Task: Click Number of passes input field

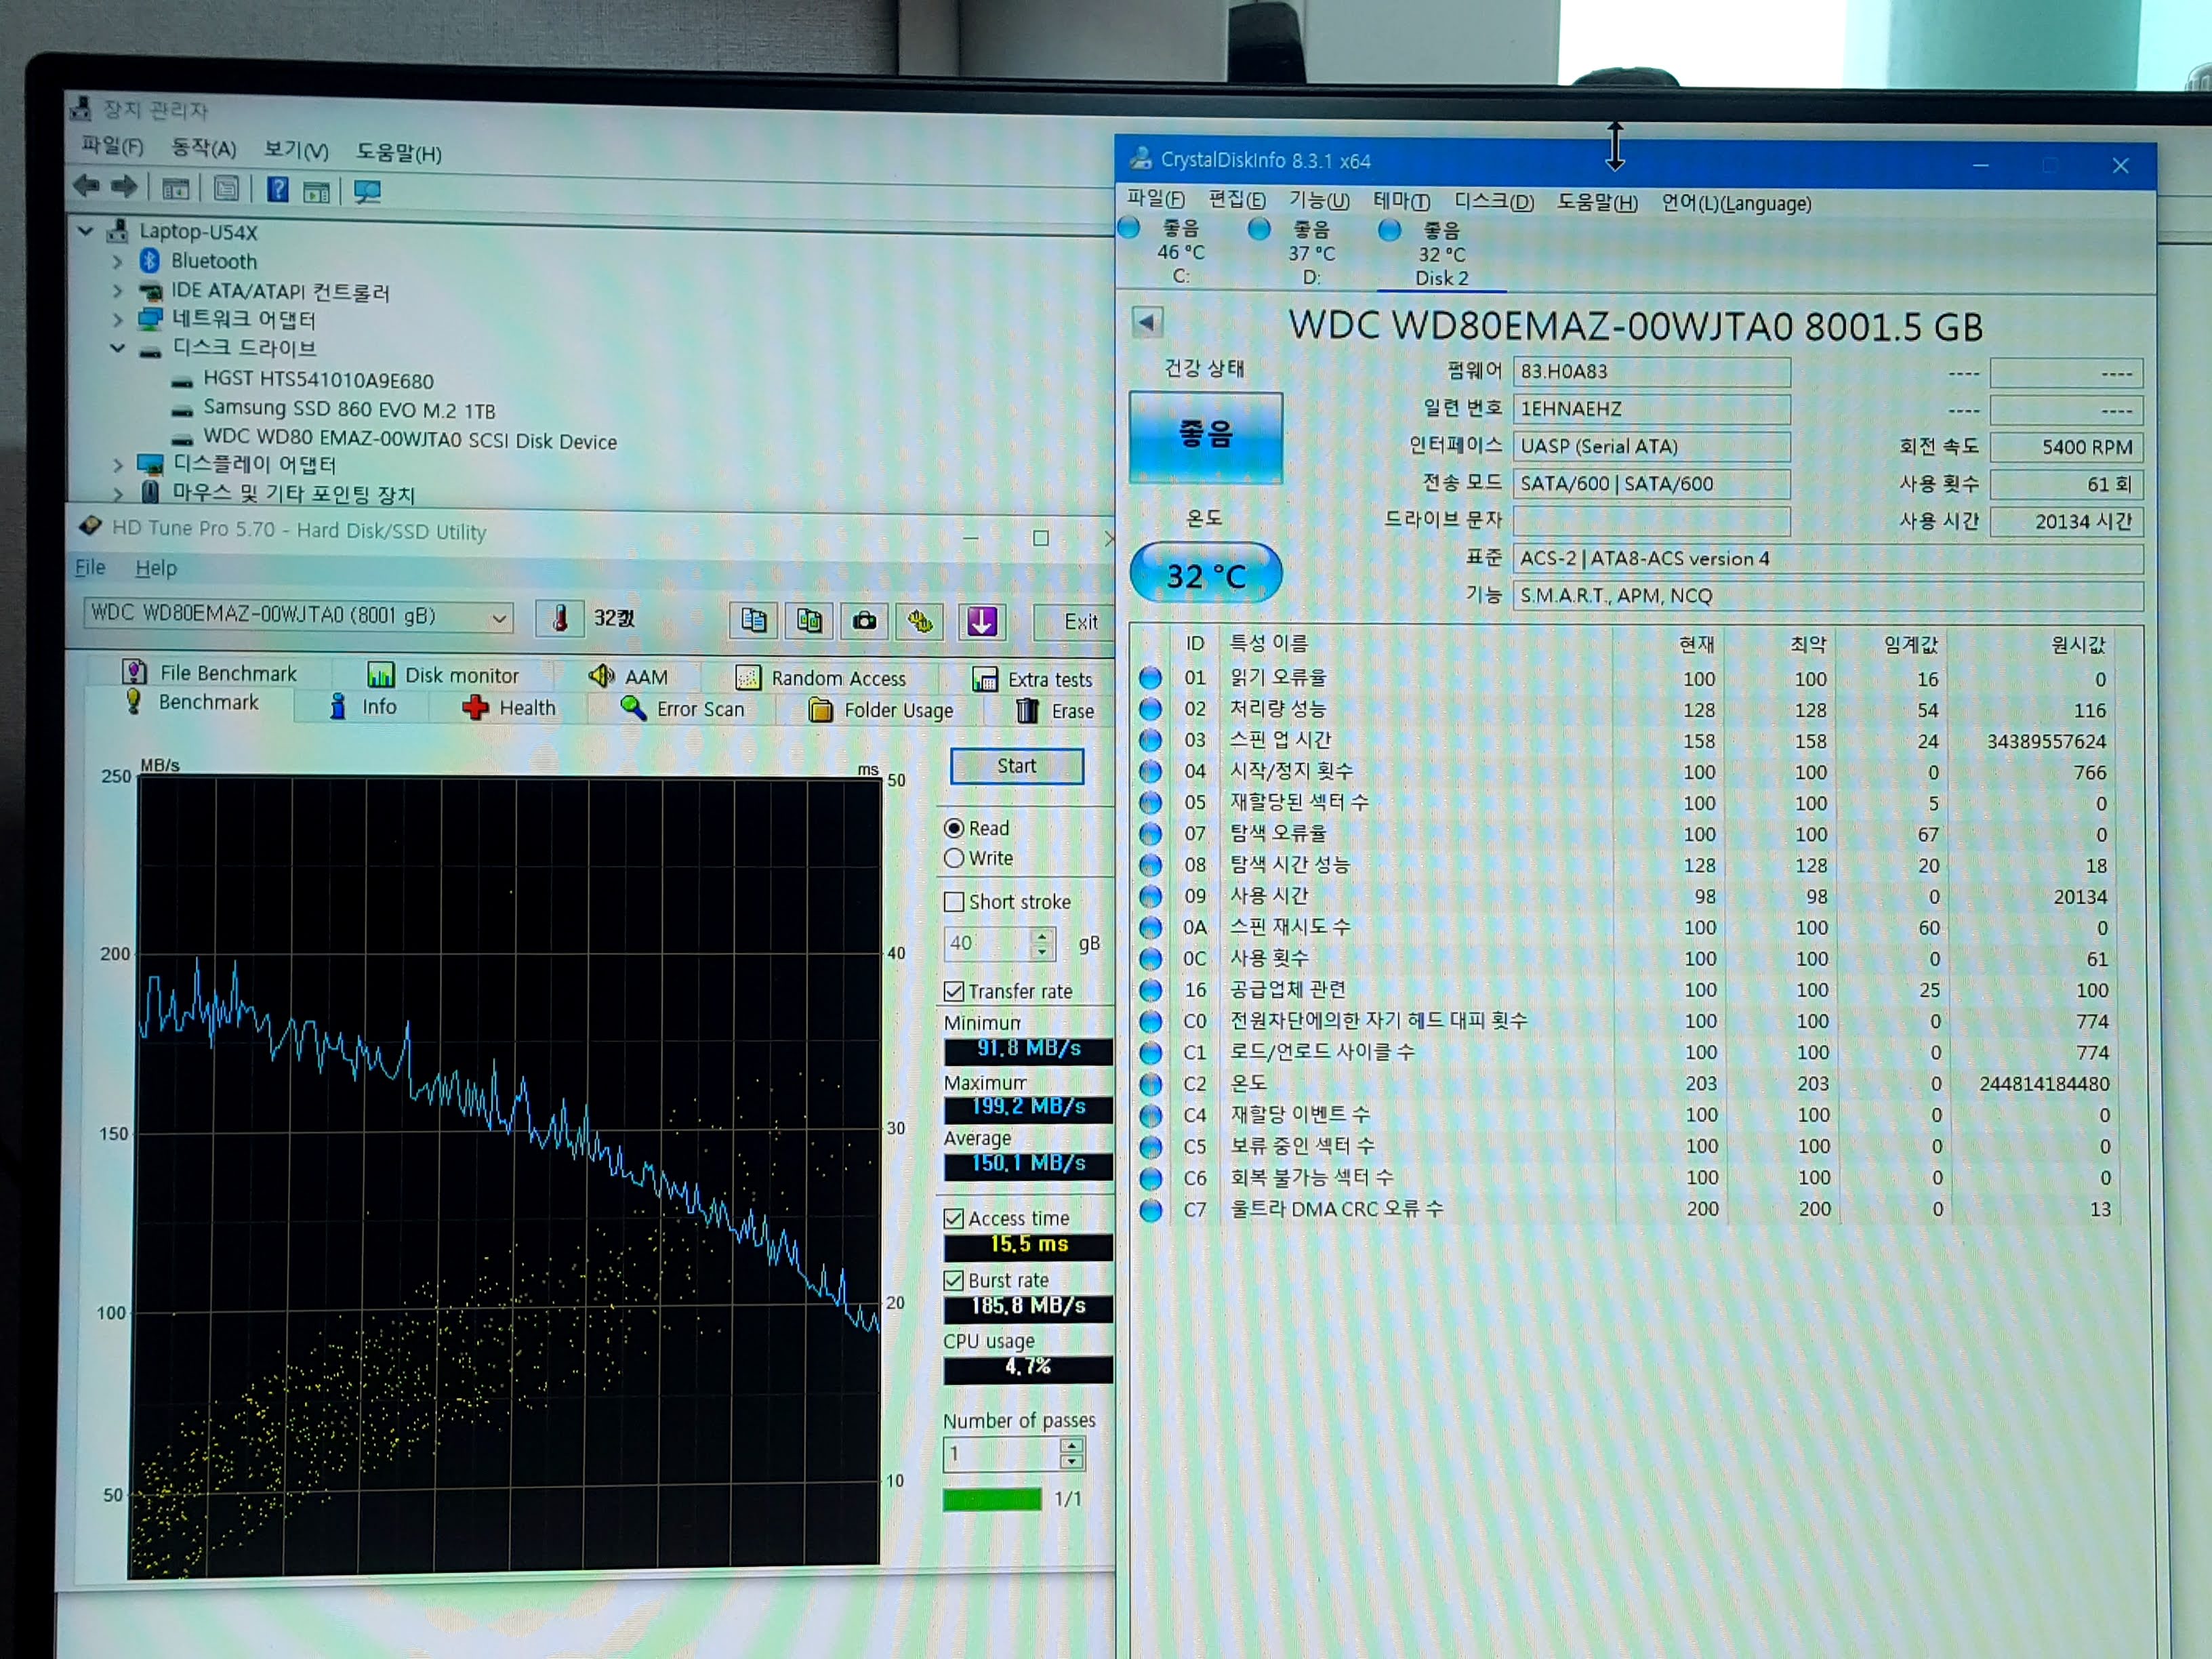Action: 1001,1454
